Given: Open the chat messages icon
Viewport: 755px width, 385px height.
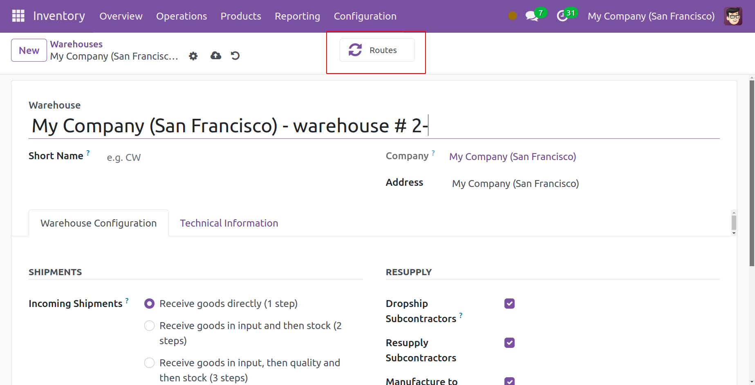Looking at the screenshot, I should pos(531,16).
